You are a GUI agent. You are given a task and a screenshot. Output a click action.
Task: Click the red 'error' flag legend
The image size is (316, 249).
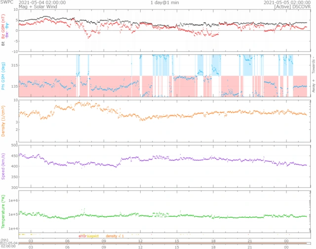click(x=82, y=236)
